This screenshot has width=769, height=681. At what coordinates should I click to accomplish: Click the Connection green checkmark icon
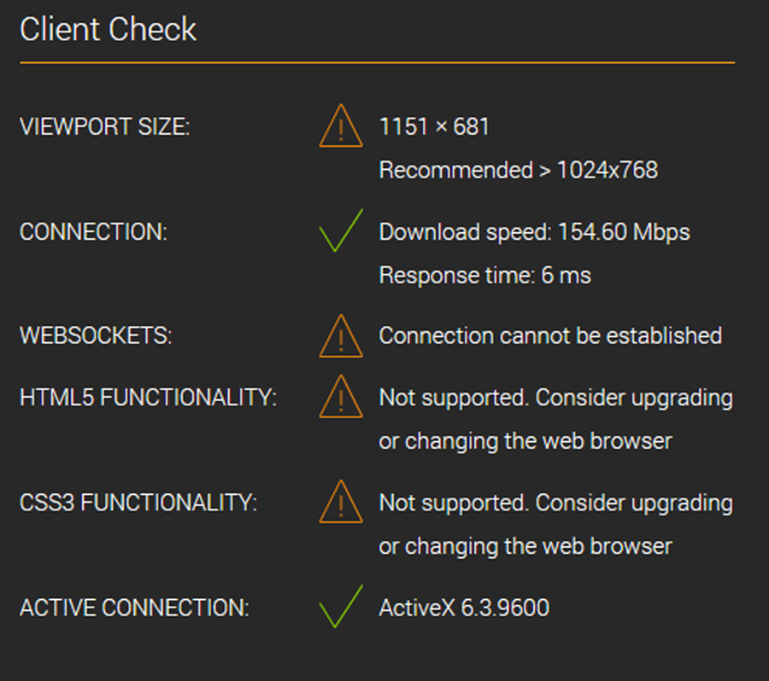coord(341,230)
